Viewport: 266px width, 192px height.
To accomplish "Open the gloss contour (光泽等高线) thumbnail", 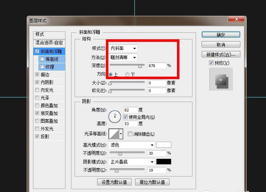I will point(114,134).
